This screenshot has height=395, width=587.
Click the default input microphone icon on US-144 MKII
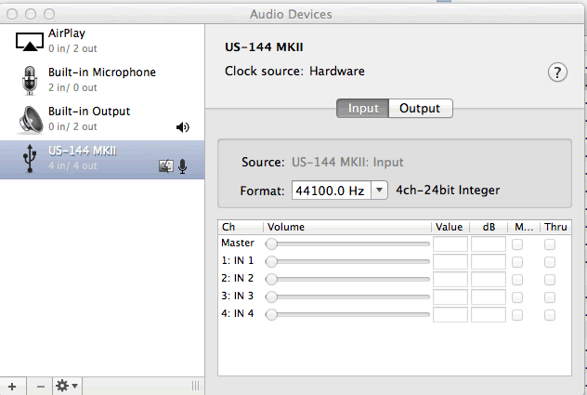(182, 166)
